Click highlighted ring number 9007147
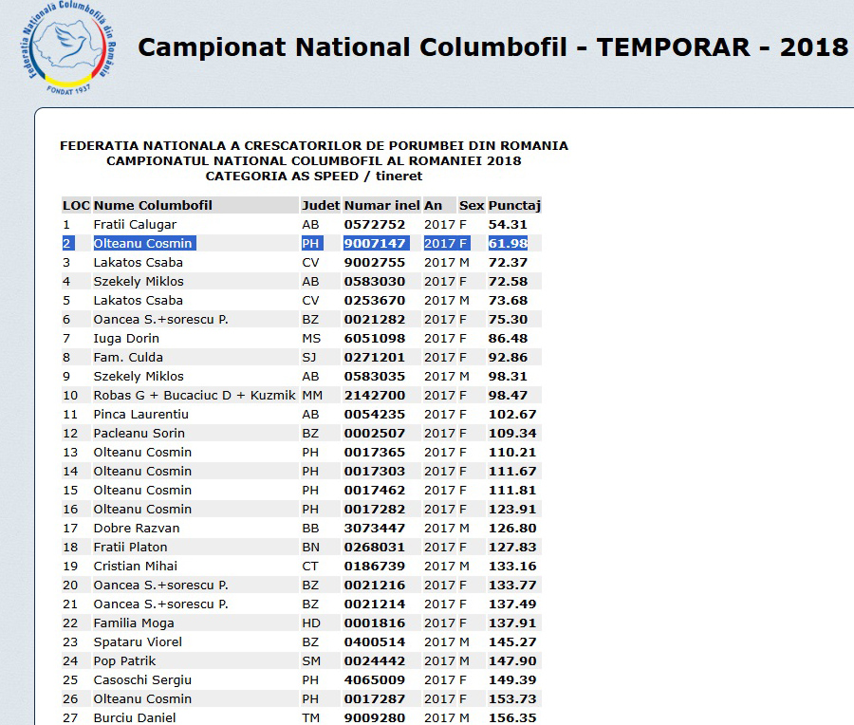The width and height of the screenshot is (854, 725). tap(374, 243)
